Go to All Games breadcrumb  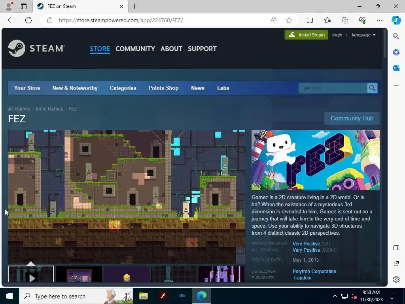pos(19,109)
